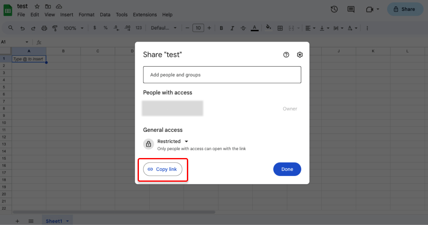Open the File menu

(21, 15)
